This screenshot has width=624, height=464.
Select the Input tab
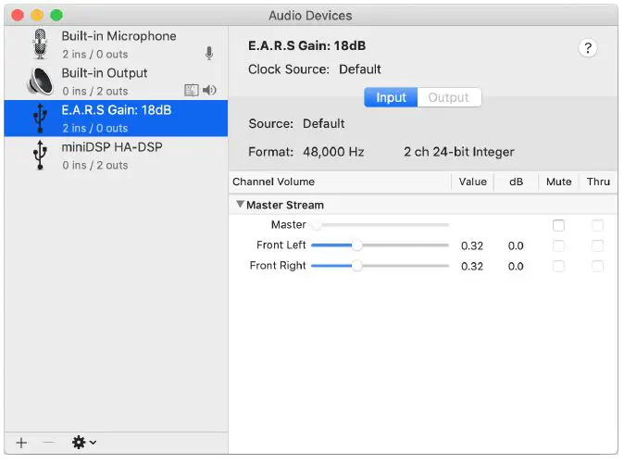click(391, 97)
